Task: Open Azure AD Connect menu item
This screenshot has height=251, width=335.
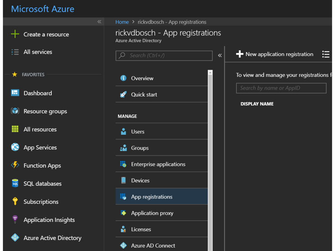Action: [x=162, y=245]
